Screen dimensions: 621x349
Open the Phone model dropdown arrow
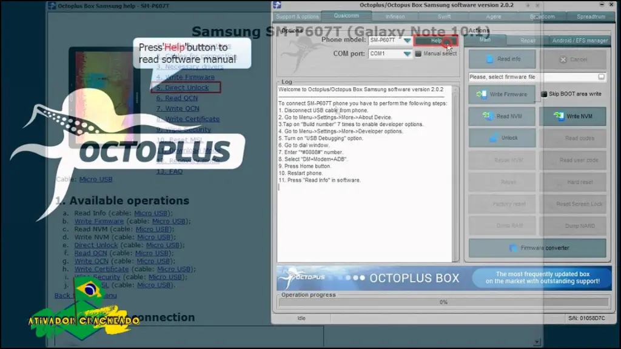[407, 41]
